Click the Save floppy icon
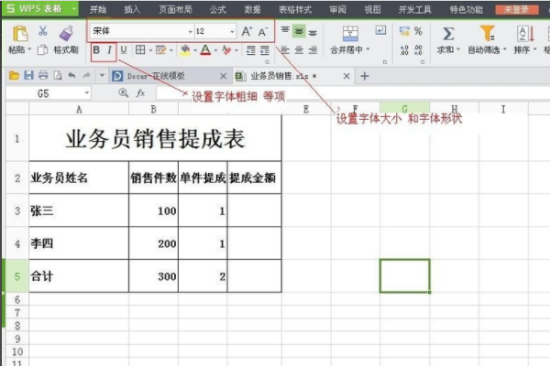Screen dimensions: 550x366 tap(28, 75)
